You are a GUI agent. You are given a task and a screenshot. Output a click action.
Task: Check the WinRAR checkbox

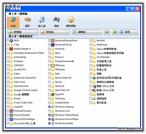coord(91,41)
